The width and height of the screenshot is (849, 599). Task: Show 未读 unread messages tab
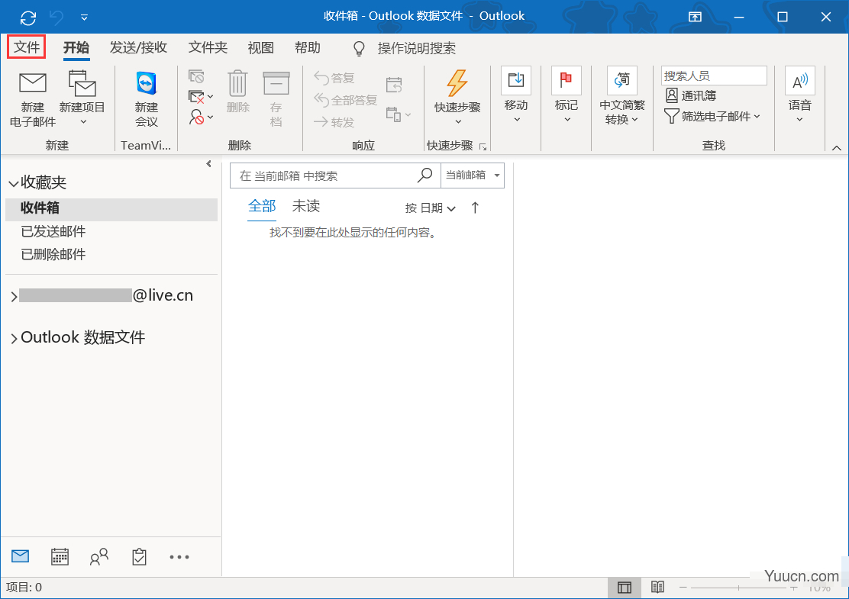(x=306, y=206)
